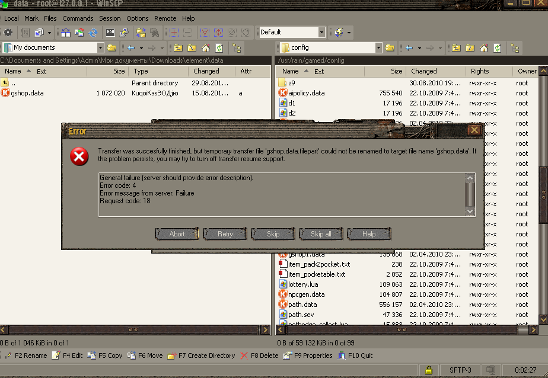
Task: Go to remote parent directory icon
Action: coord(456,48)
